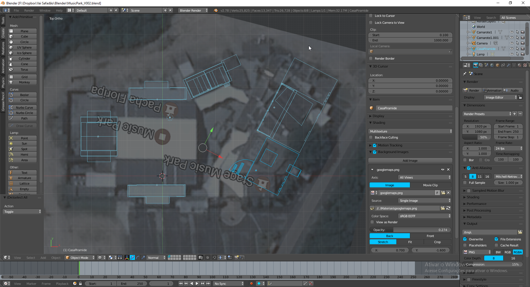Select translate manipulator arrow icon

132,257
